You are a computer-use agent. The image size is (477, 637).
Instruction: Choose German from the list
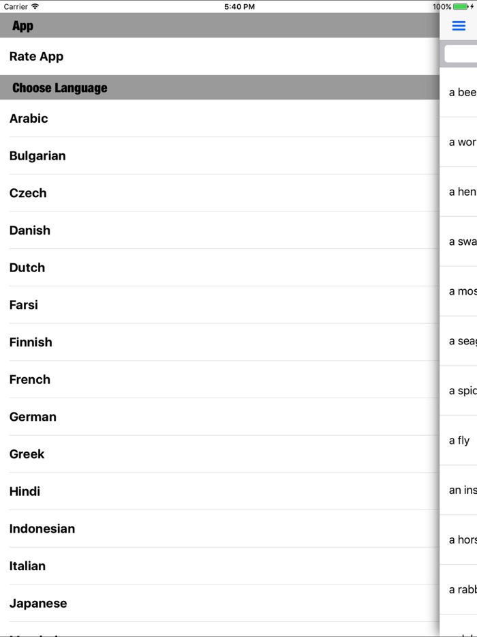pos(32,416)
